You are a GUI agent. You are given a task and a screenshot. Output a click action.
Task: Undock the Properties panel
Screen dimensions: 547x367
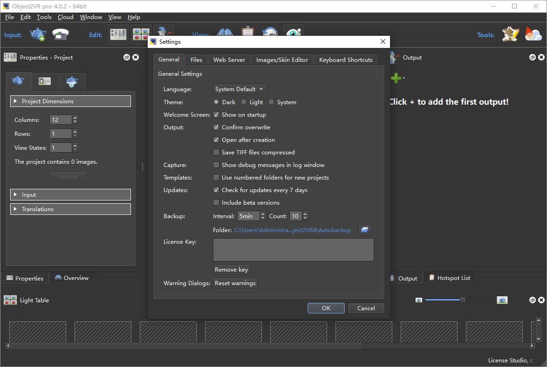tap(127, 58)
